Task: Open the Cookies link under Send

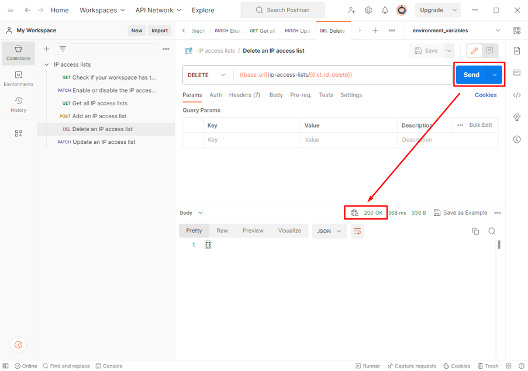Action: click(x=485, y=95)
